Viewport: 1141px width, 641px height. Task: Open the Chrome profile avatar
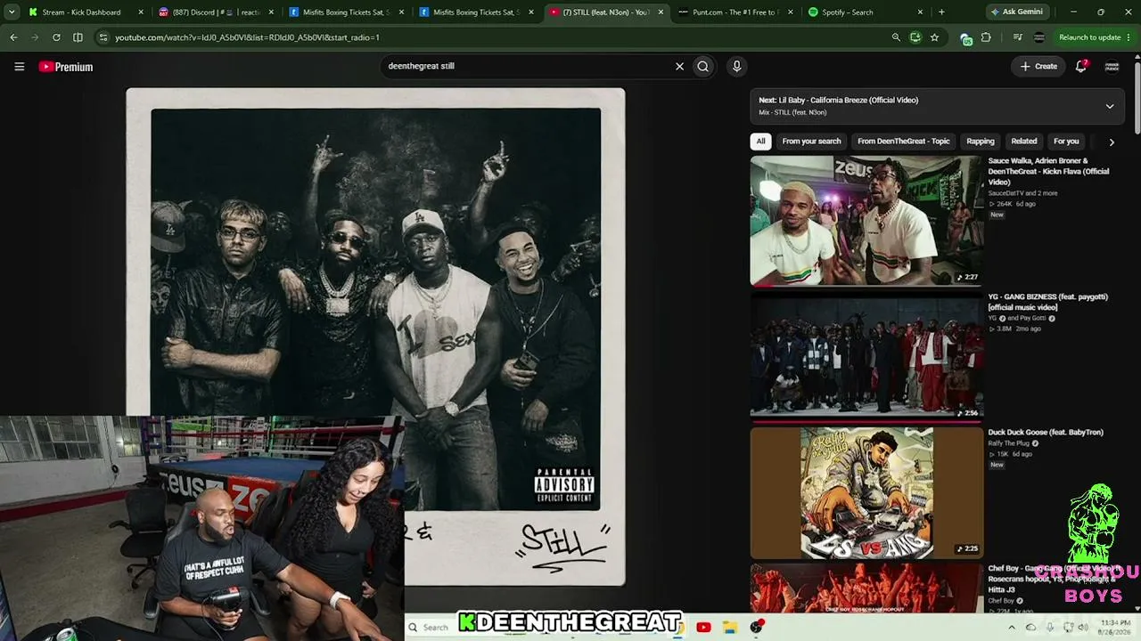[1038, 37]
